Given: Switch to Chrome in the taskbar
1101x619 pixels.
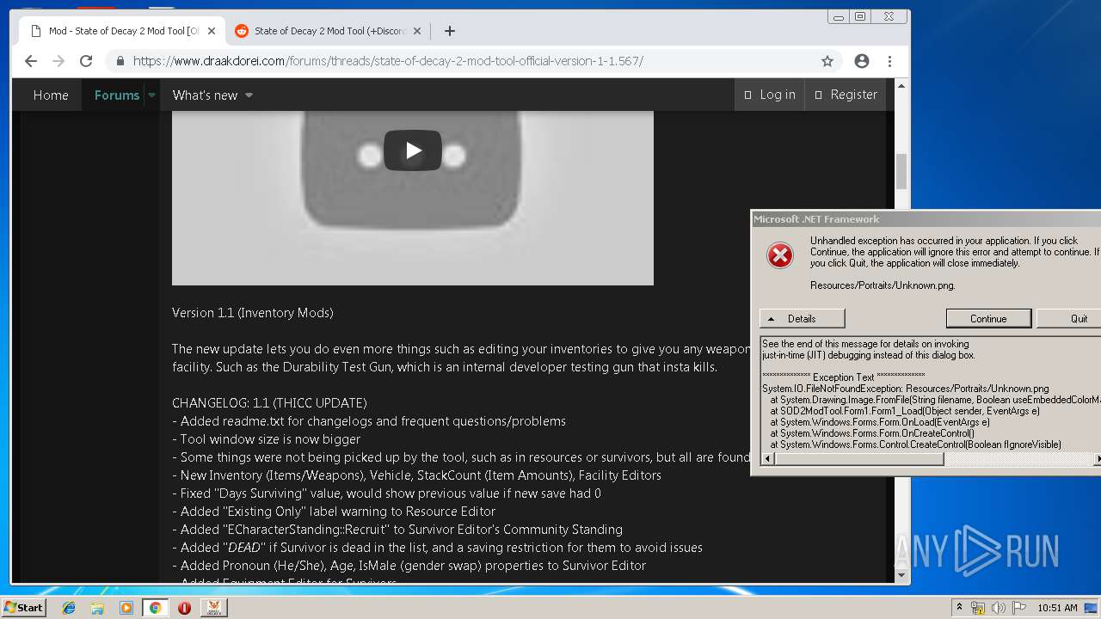Looking at the screenshot, I should click(x=155, y=608).
